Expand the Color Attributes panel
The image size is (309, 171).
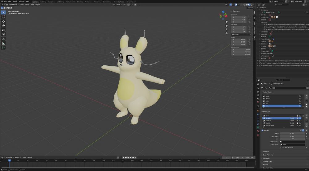point(267,155)
